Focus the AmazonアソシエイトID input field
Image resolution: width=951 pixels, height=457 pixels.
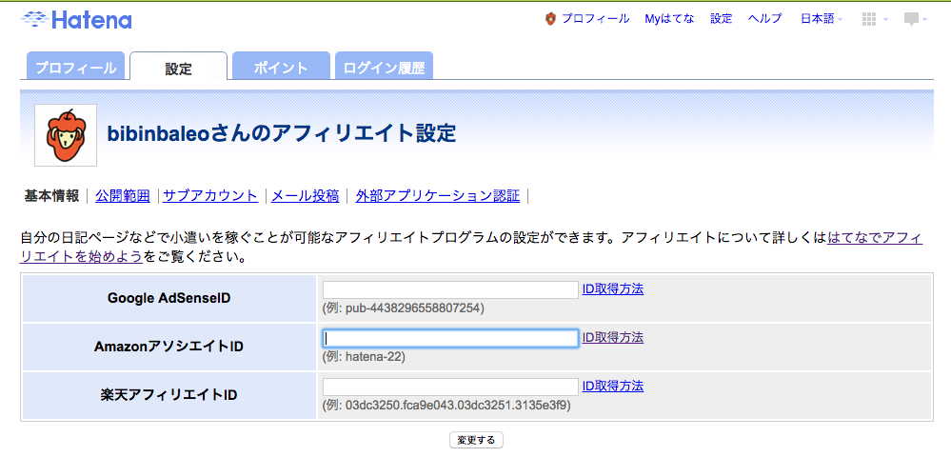pos(450,338)
